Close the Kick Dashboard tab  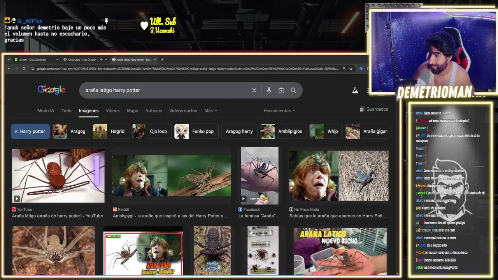coord(57,59)
